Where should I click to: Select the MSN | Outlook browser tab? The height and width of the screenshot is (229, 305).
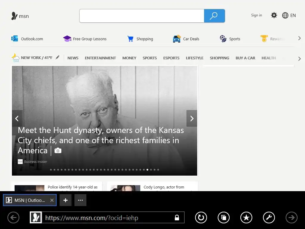click(30, 200)
